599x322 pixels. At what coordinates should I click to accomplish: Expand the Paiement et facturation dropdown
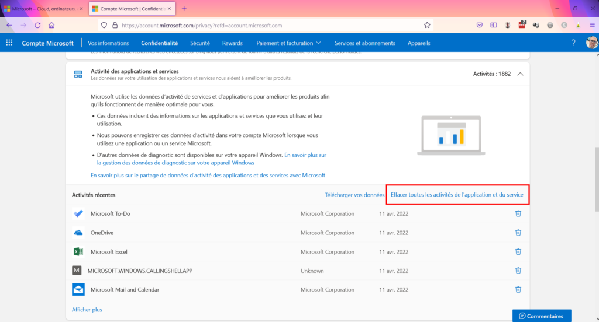(288, 43)
